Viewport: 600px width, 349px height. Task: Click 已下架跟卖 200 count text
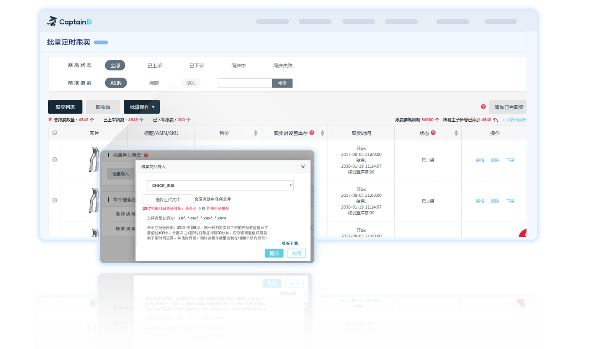point(172,120)
